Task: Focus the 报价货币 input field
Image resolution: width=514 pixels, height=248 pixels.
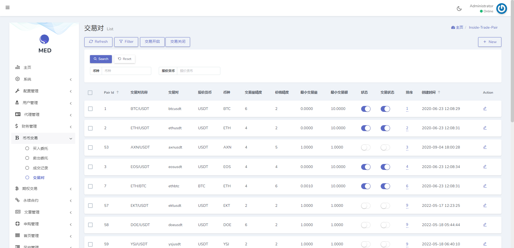Action: (x=198, y=71)
